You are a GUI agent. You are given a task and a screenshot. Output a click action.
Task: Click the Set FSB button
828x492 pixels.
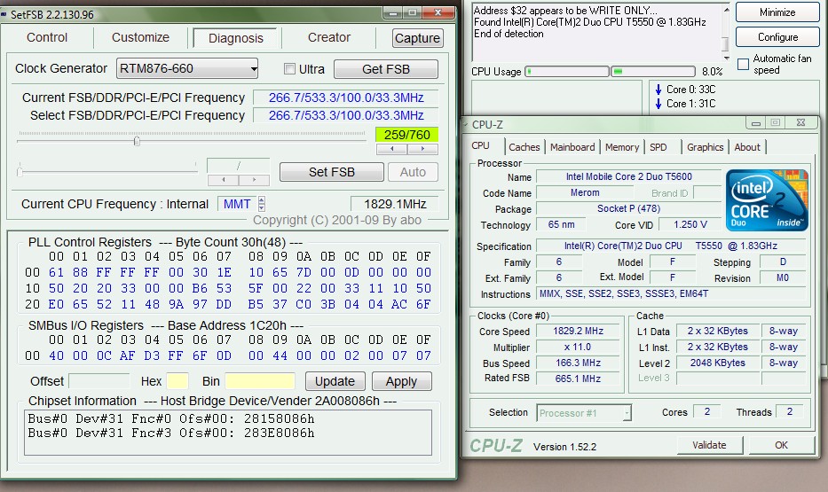coord(332,172)
